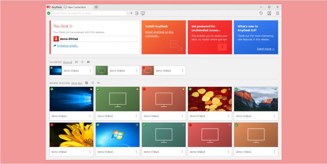327x164 pixels.
Task: Click Learn more link in What's new card
Action: click(265, 49)
